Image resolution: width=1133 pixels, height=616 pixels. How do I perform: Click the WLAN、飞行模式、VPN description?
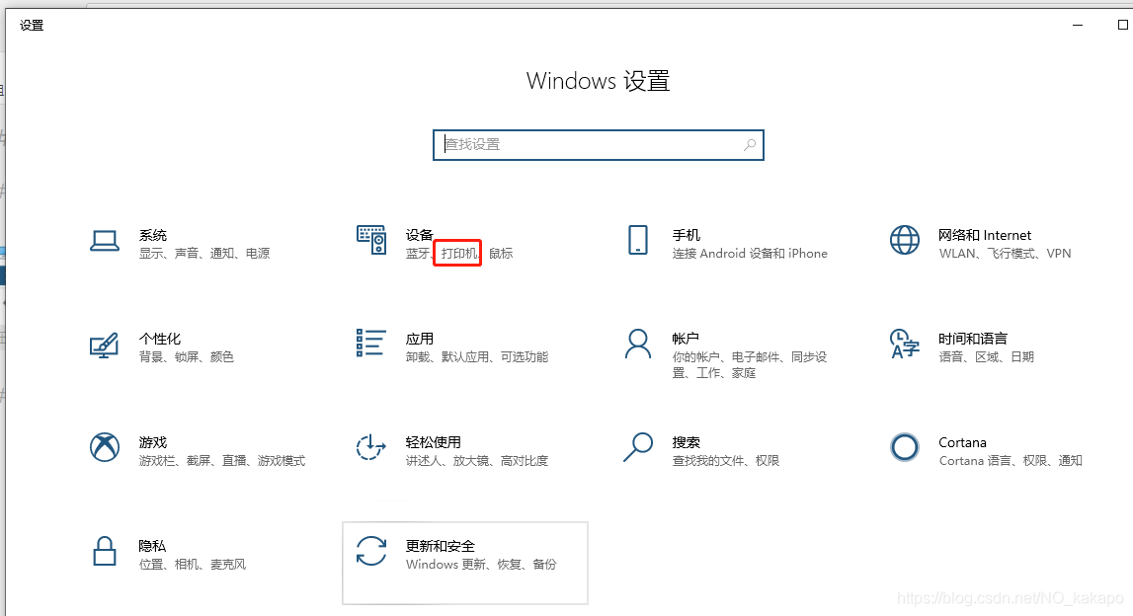(1006, 254)
